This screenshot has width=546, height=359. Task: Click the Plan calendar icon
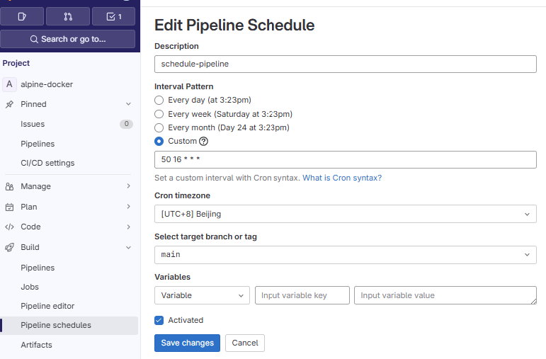[9, 207]
